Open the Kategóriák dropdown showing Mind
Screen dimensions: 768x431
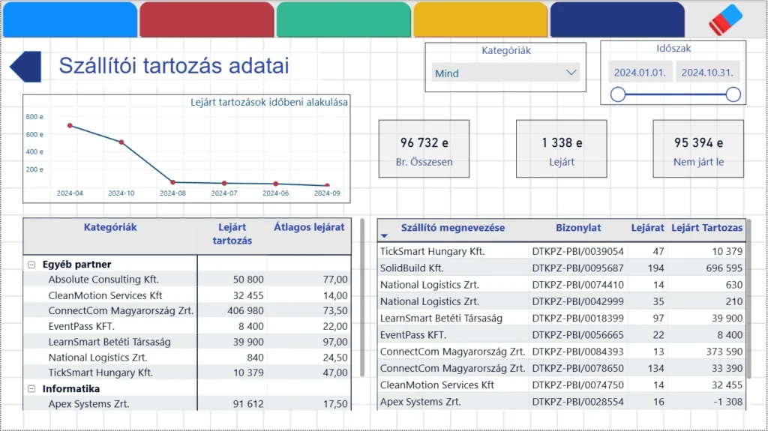(x=505, y=73)
